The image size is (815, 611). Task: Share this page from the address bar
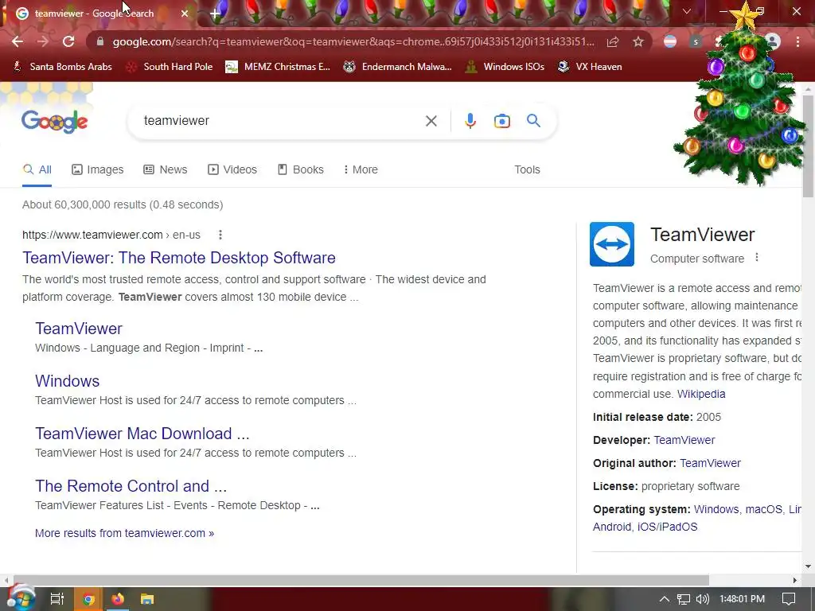tap(613, 41)
